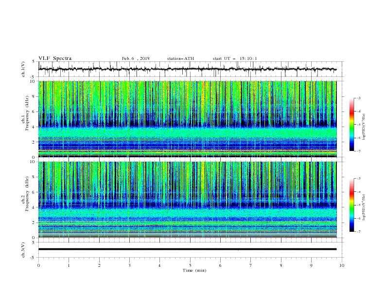Click the time axis tick label "7"
385x298 pixels.
[x=251, y=265]
